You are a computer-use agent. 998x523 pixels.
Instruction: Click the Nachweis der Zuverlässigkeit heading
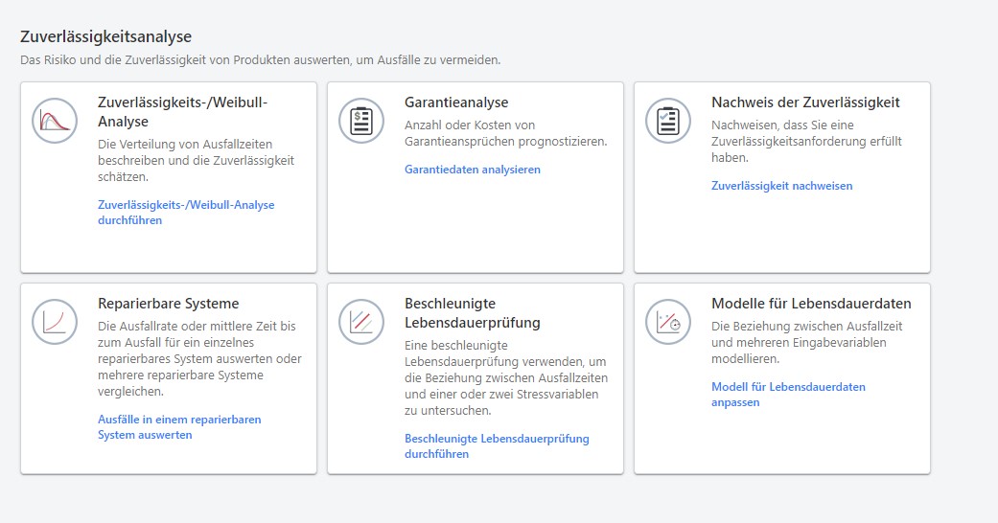(x=805, y=102)
